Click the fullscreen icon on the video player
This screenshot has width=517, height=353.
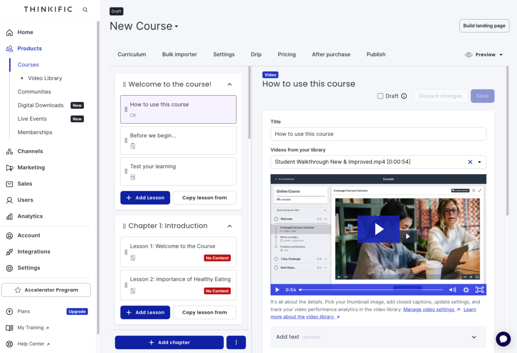(x=480, y=289)
